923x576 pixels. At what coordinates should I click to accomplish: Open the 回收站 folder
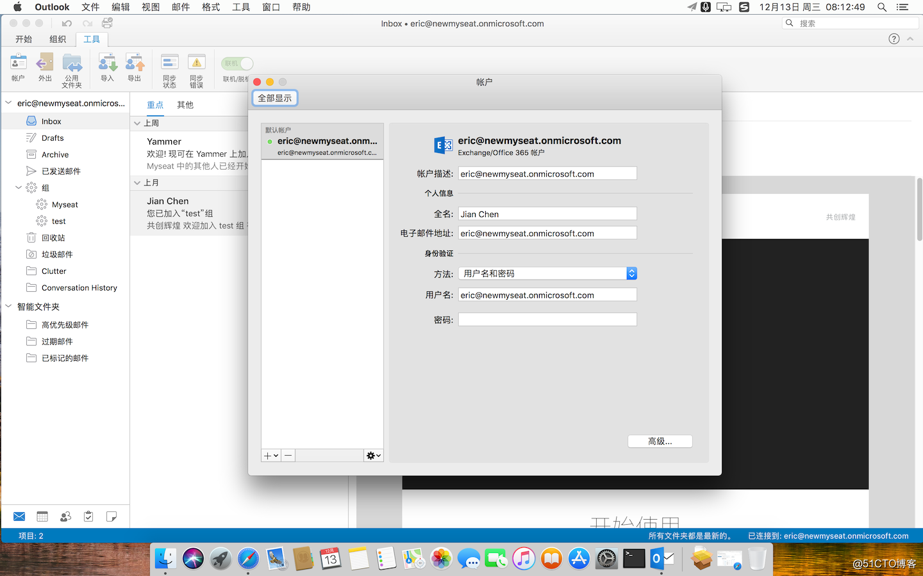pos(65,237)
